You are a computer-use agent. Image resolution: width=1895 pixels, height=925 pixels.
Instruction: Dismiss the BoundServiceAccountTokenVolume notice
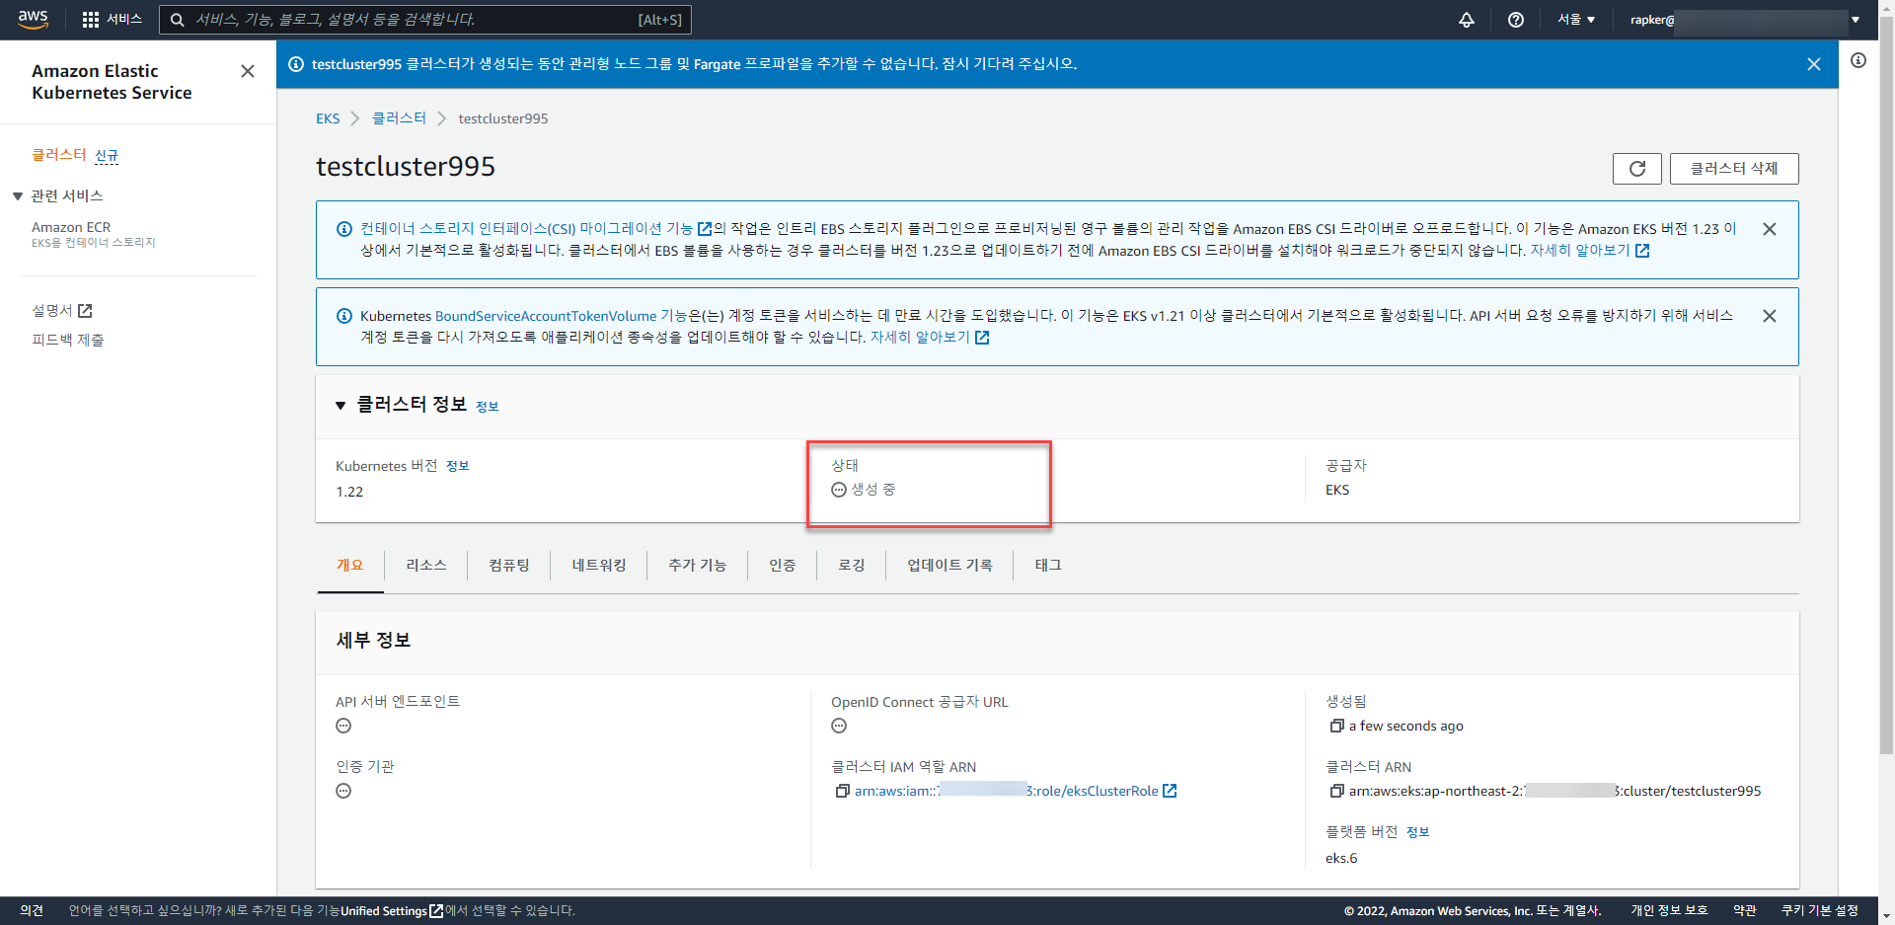click(1770, 316)
